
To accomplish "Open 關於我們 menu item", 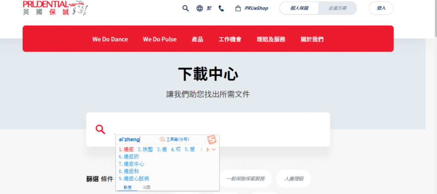I will click(312, 39).
